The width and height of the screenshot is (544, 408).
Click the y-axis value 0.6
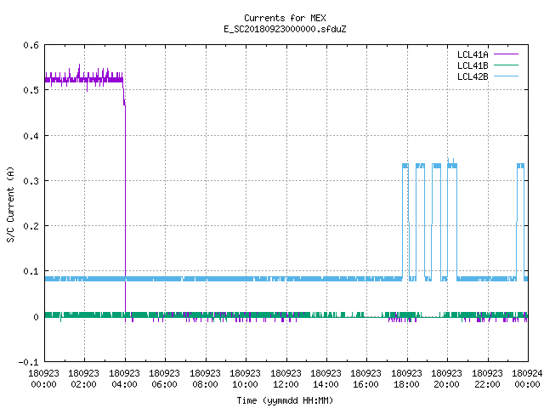point(31,45)
